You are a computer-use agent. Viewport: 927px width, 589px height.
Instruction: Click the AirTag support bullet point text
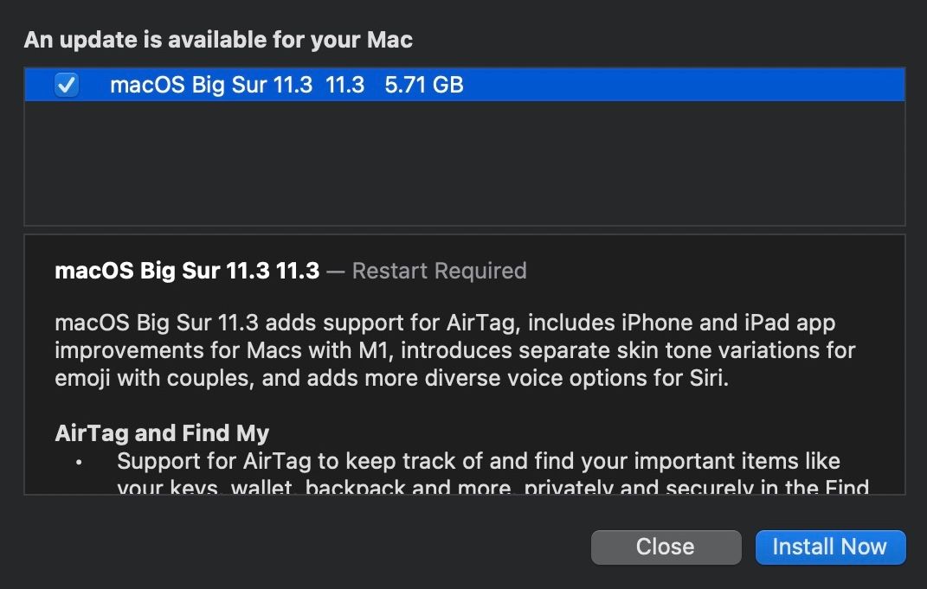476,461
